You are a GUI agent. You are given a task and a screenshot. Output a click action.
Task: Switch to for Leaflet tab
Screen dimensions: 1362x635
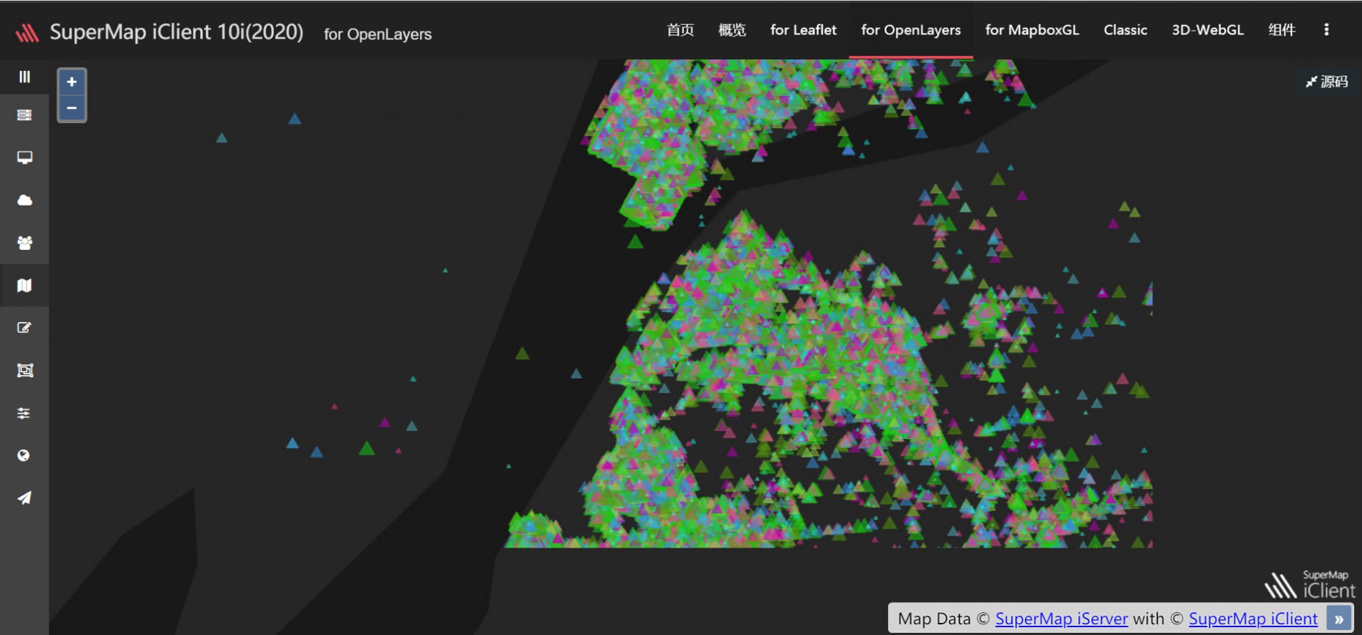[803, 30]
